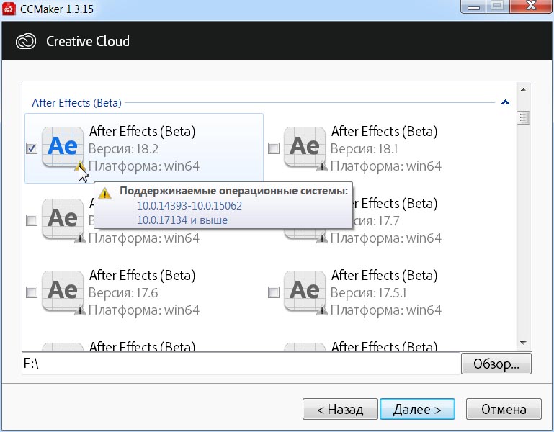Screen dimensions: 554x432
Task: Click the scrollbar up arrow
Action: [x=523, y=90]
